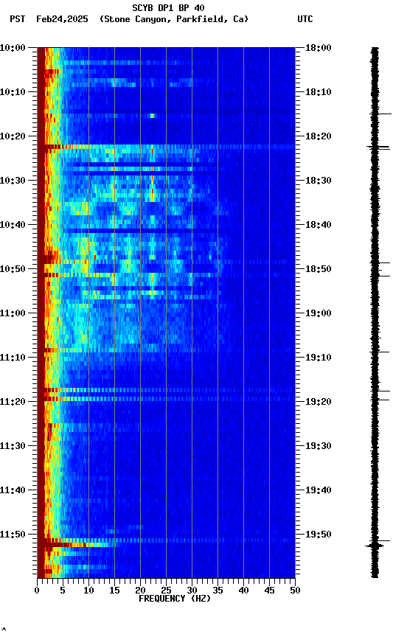Click the title text SCYB DP1 BP 40
Screen dimensions: 407x637
click(168, 7)
